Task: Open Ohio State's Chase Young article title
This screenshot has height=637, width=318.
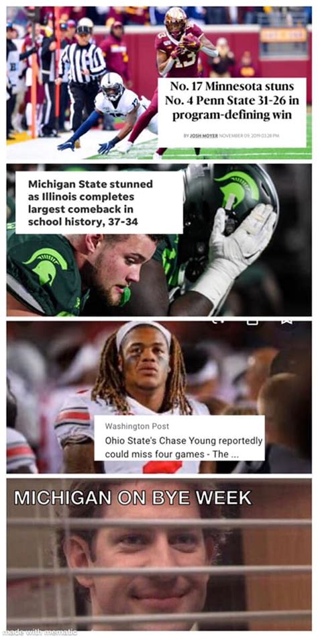Action: click(x=183, y=448)
